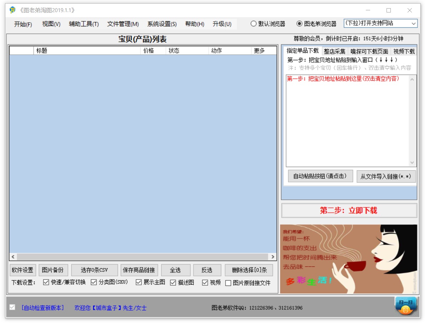Click the 状态 column header
This screenshot has height=323, width=425.
187,51
